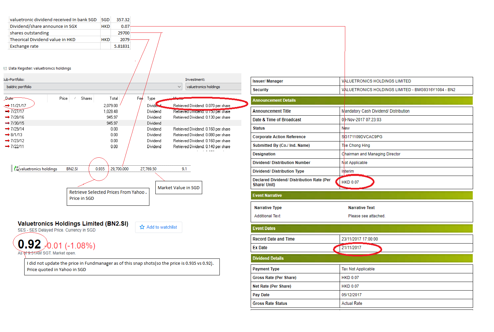Click the declared rate HKD 0.07
Image resolution: width=494 pixels, height=332 pixels.
click(350, 182)
